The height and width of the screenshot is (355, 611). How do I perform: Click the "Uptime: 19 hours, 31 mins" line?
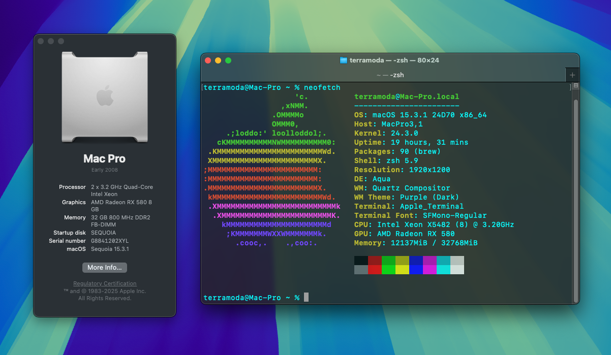[x=411, y=143]
